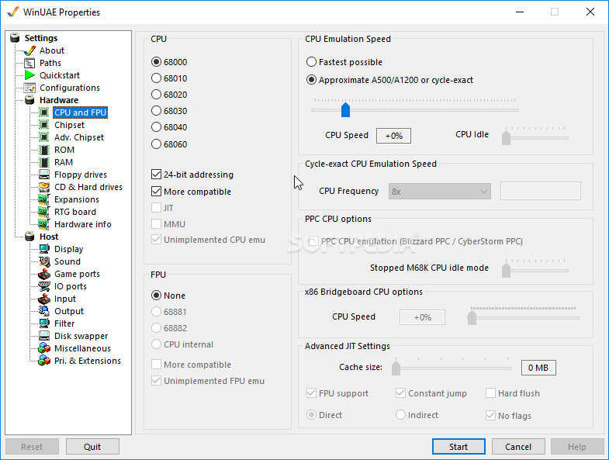Image resolution: width=609 pixels, height=460 pixels.
Task: Choose the 68020 CPU radio button
Action: point(156,95)
